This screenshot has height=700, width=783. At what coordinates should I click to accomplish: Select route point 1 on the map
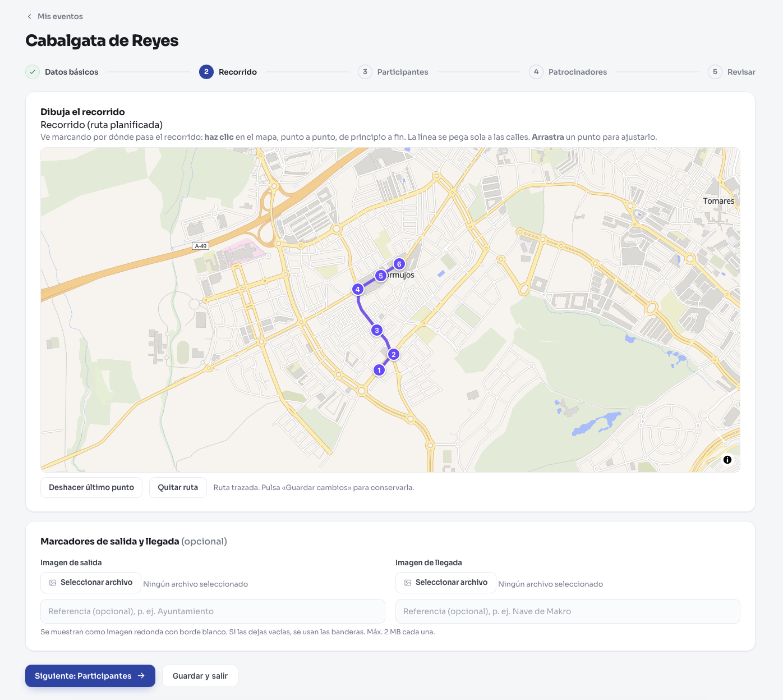click(379, 370)
